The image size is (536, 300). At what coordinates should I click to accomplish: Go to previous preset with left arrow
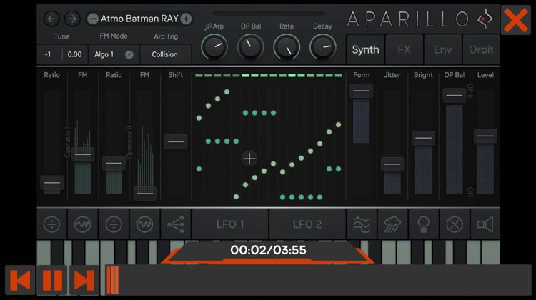point(52,19)
